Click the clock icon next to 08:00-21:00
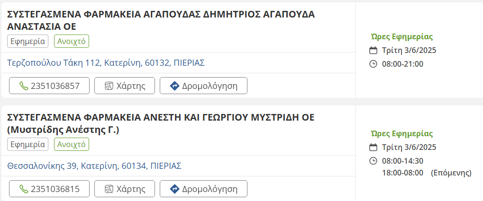483x201 pixels. (x=373, y=64)
